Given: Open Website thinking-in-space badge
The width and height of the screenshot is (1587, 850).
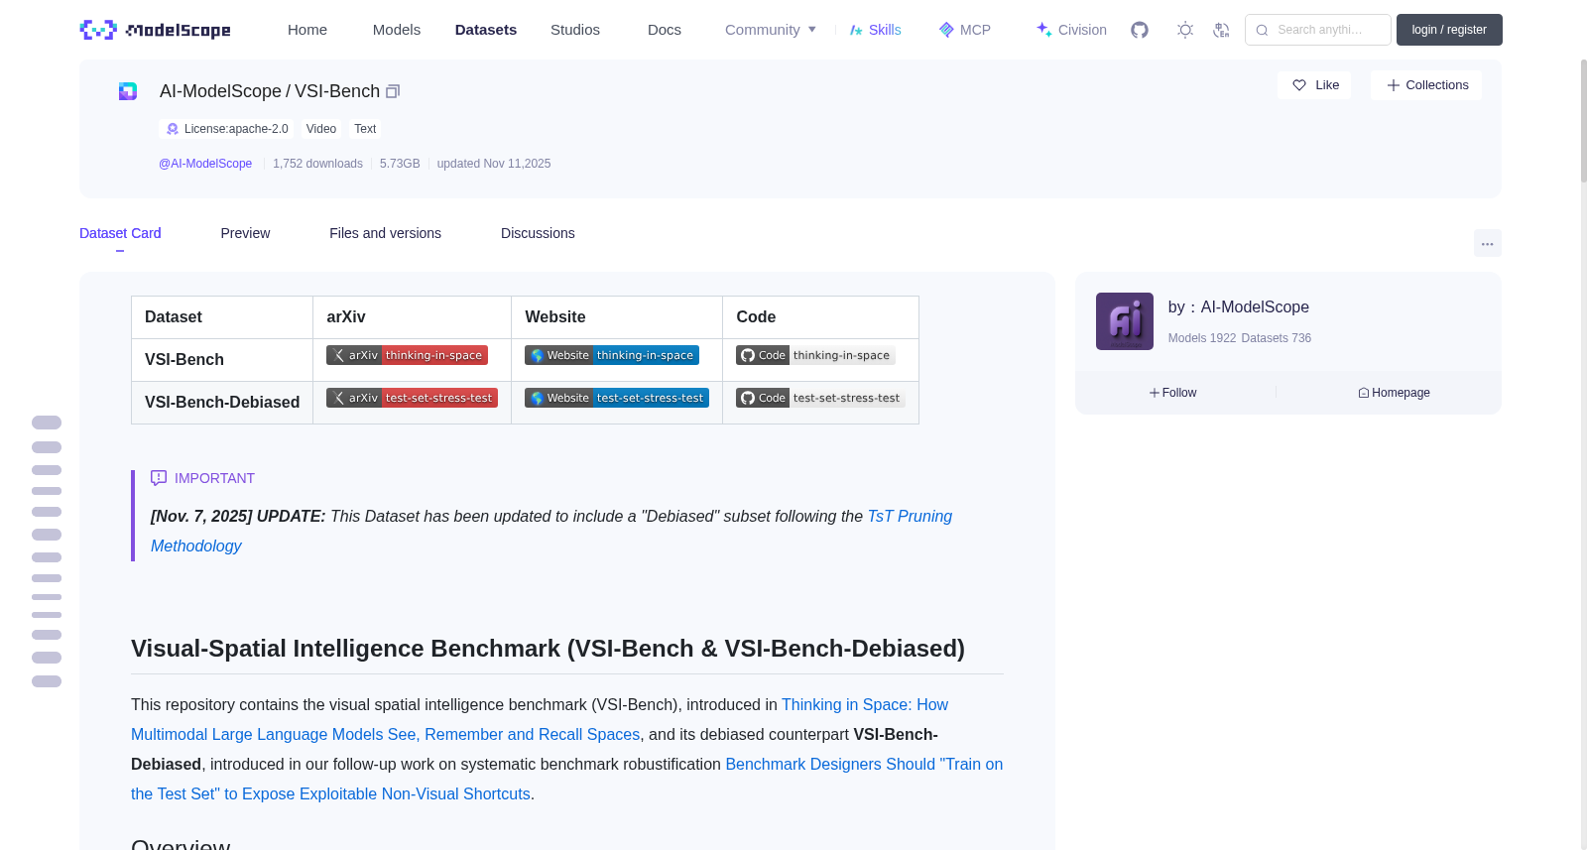Looking at the screenshot, I should coord(612,355).
